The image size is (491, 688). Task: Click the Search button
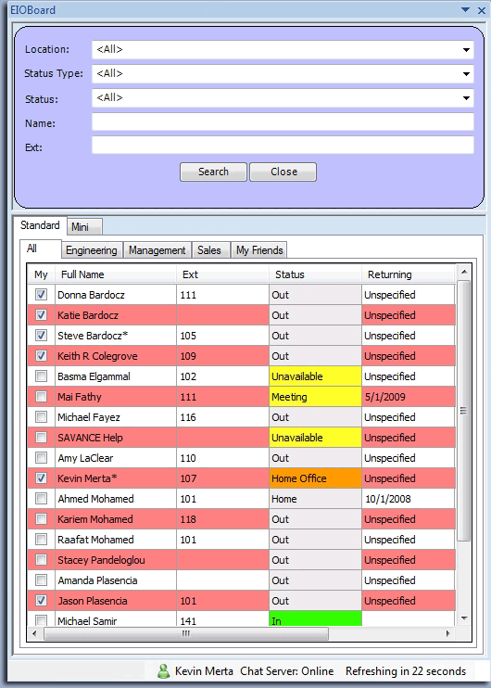(213, 172)
